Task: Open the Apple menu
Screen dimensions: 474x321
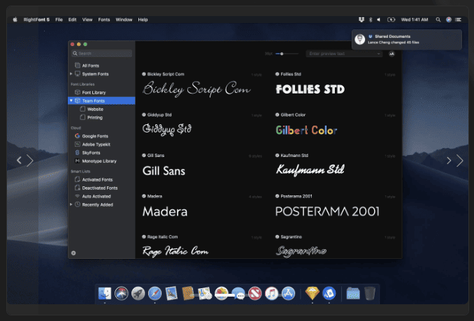Action: [15, 20]
